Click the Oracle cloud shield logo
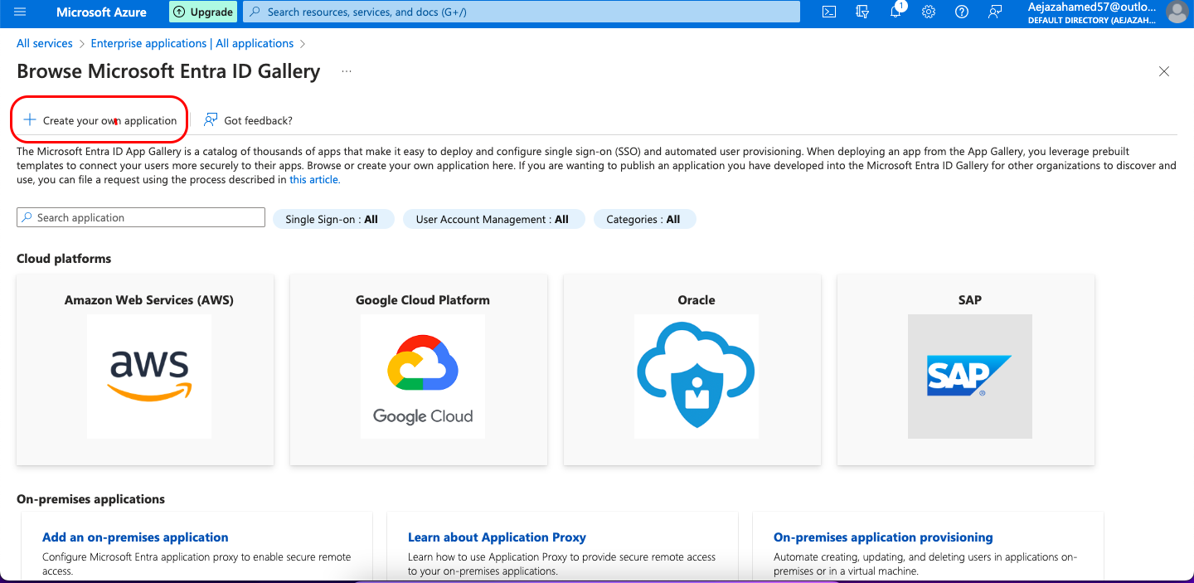Screen dimensions: 1194x583 (x=696, y=377)
